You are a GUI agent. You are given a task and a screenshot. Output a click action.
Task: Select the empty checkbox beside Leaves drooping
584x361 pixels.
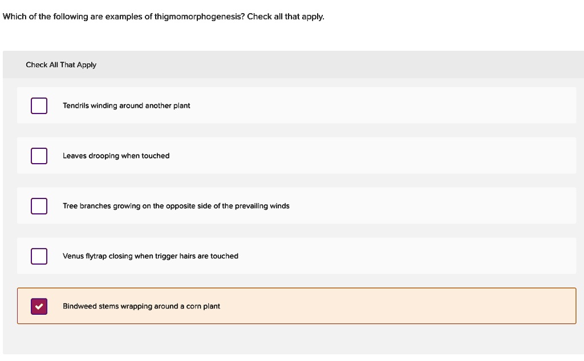tap(39, 156)
